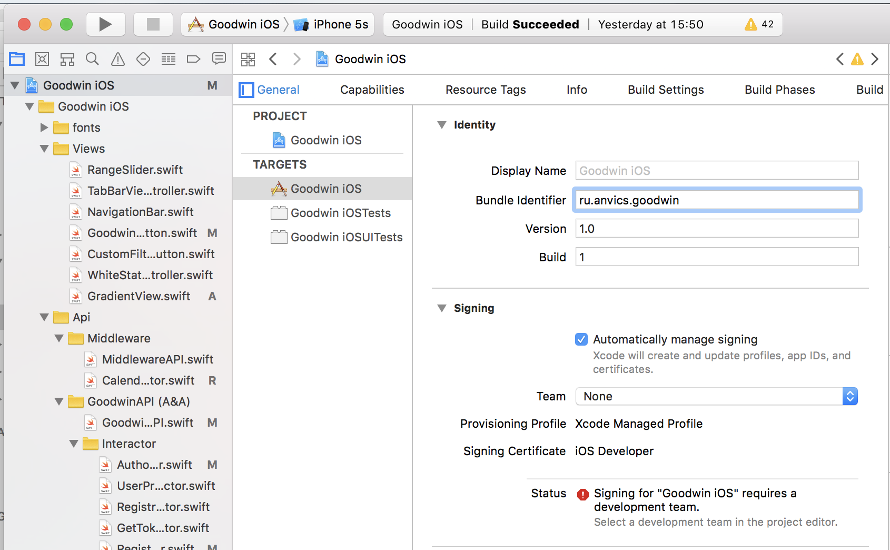The width and height of the screenshot is (890, 550).
Task: Open NavigationBar.swift file
Action: coord(140,212)
